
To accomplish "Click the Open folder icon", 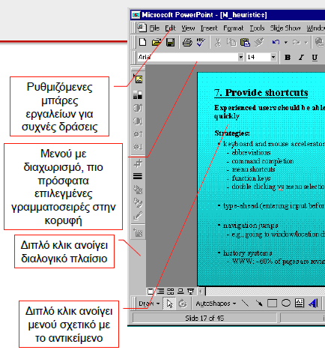I will 157,42.
